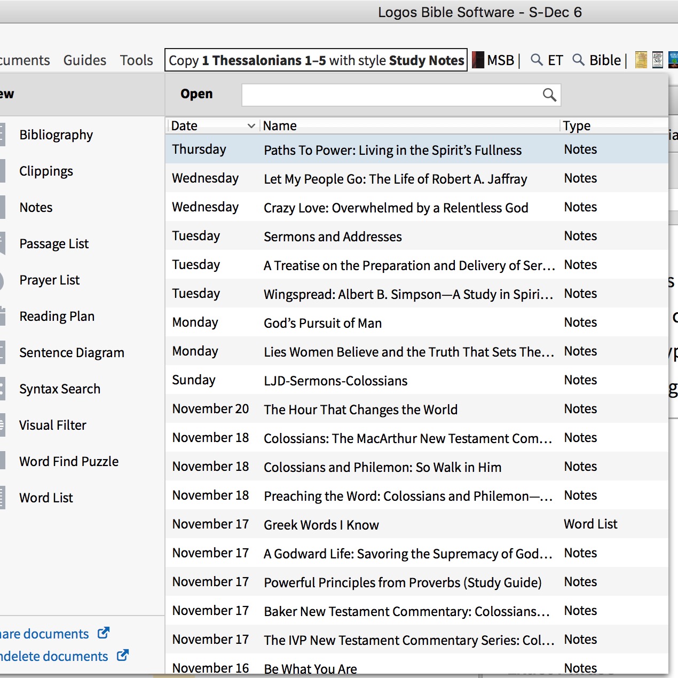
Task: Create a new Bibliography document
Action: click(56, 135)
